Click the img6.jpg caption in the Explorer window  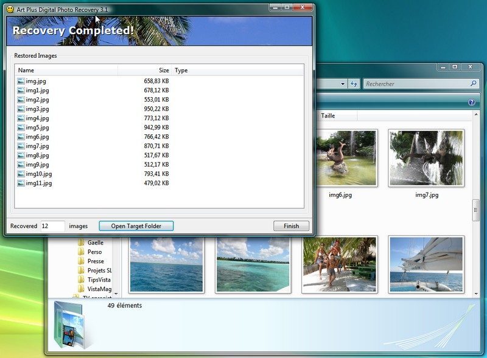pos(340,195)
